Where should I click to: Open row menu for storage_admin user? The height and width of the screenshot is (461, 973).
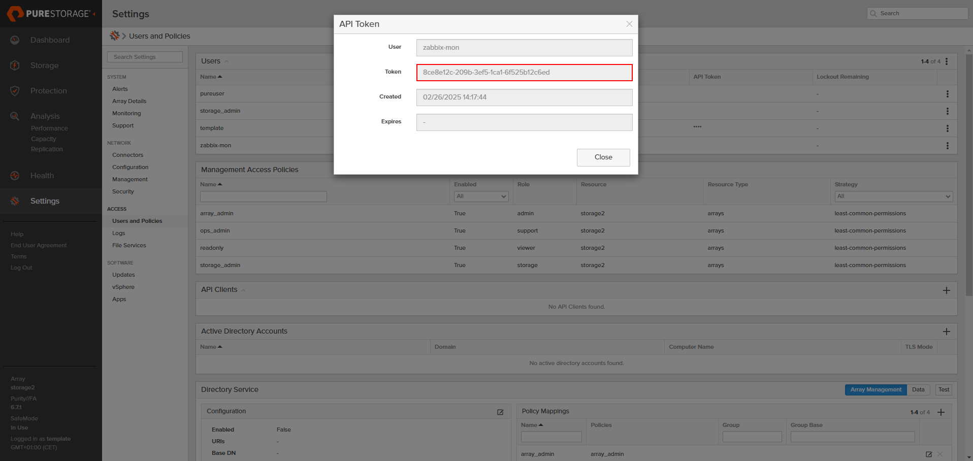948,111
